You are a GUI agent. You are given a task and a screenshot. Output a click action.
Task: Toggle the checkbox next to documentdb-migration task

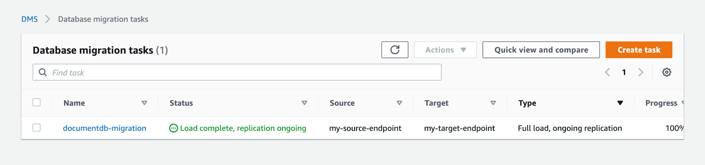[37, 128]
